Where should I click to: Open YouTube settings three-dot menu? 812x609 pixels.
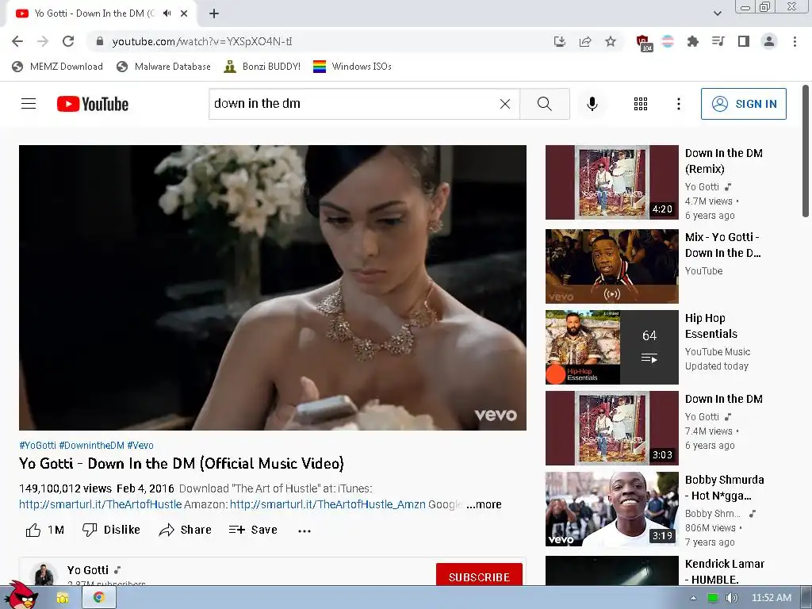pyautogui.click(x=679, y=104)
